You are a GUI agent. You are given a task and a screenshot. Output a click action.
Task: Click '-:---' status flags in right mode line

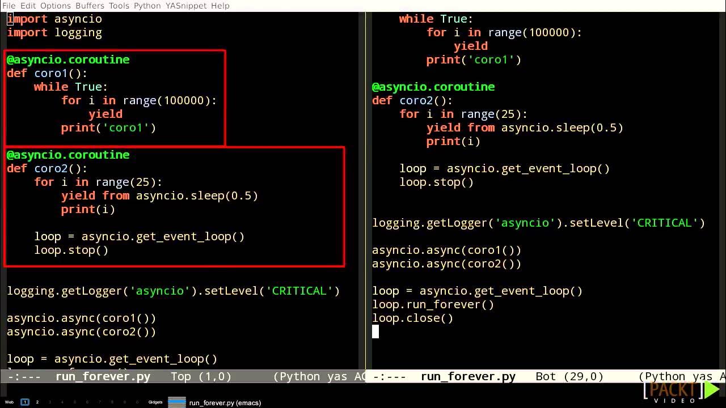click(x=389, y=376)
